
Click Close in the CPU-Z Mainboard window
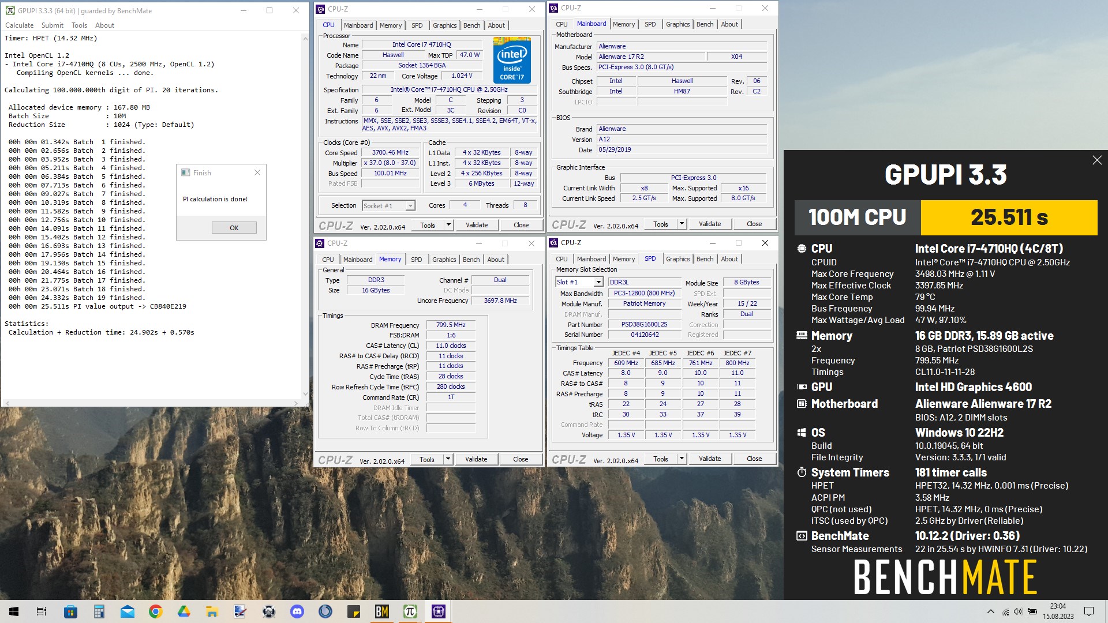point(754,224)
